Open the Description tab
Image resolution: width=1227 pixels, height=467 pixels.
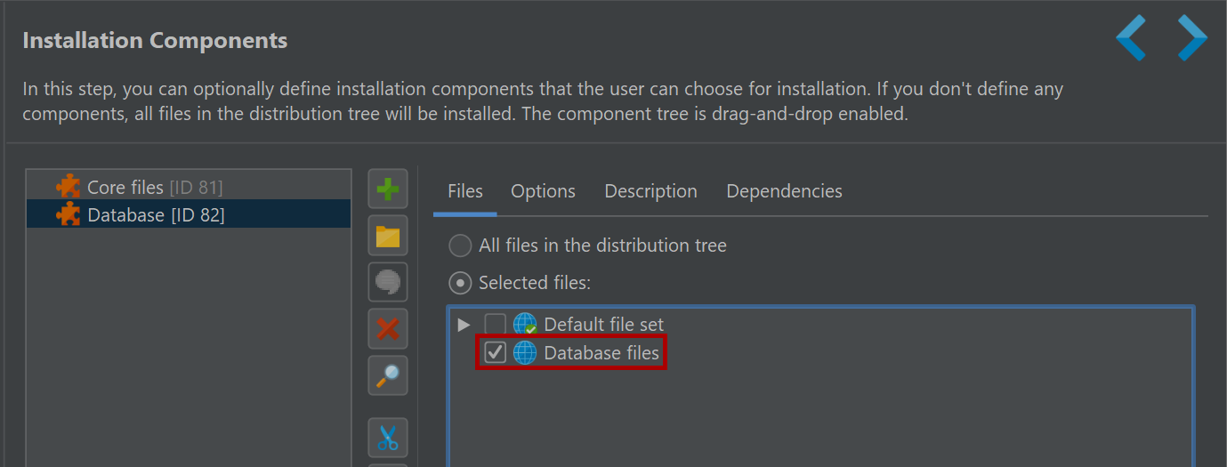[x=650, y=191]
